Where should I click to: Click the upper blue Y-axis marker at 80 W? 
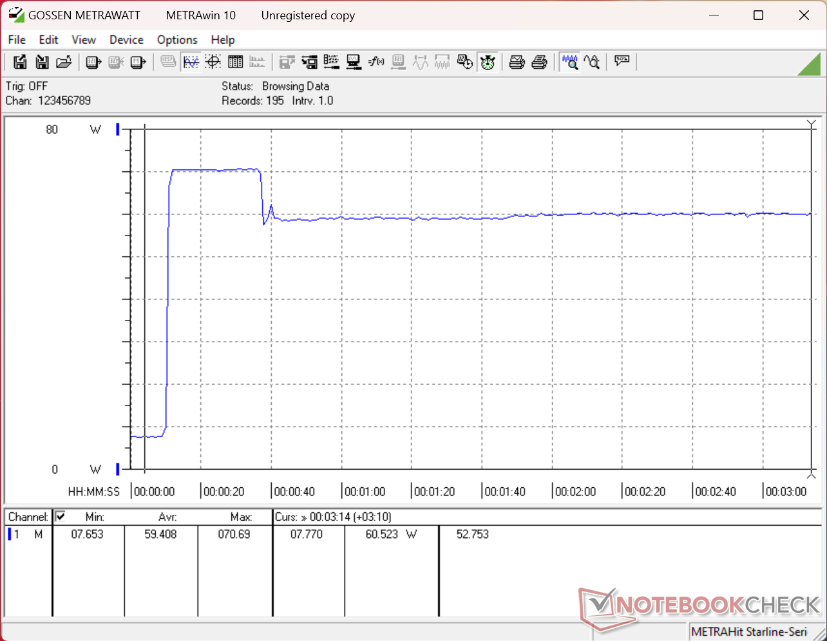(x=118, y=129)
